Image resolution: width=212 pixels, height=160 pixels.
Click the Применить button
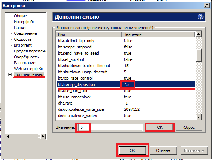coord(194,150)
